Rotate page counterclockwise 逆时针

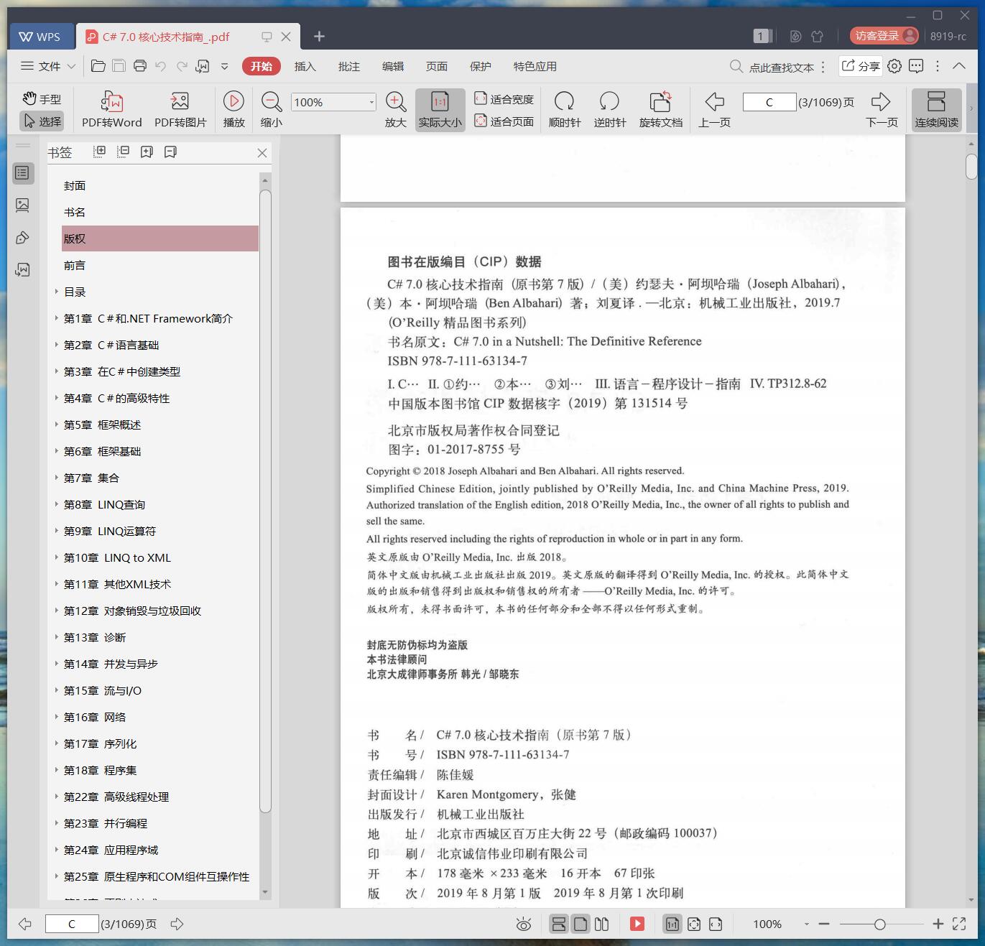click(x=609, y=110)
